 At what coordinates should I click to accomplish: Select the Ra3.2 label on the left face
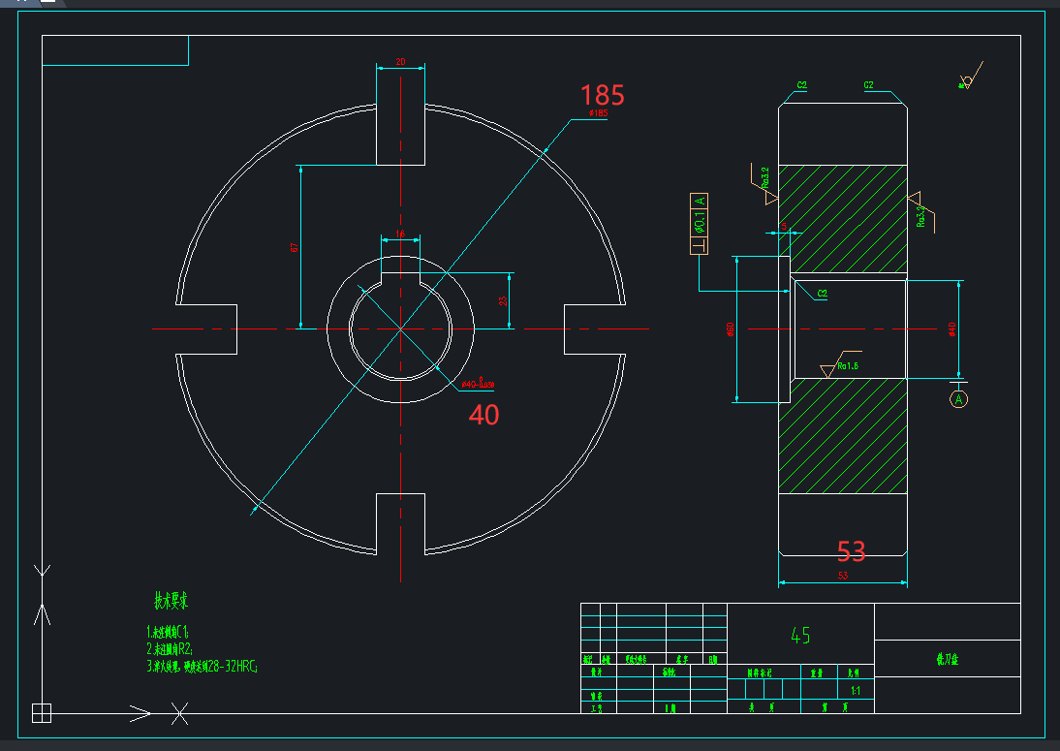[x=765, y=177]
